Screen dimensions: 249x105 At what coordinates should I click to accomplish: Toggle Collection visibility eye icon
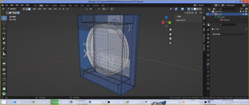pyautogui.click(x=243, y=11)
